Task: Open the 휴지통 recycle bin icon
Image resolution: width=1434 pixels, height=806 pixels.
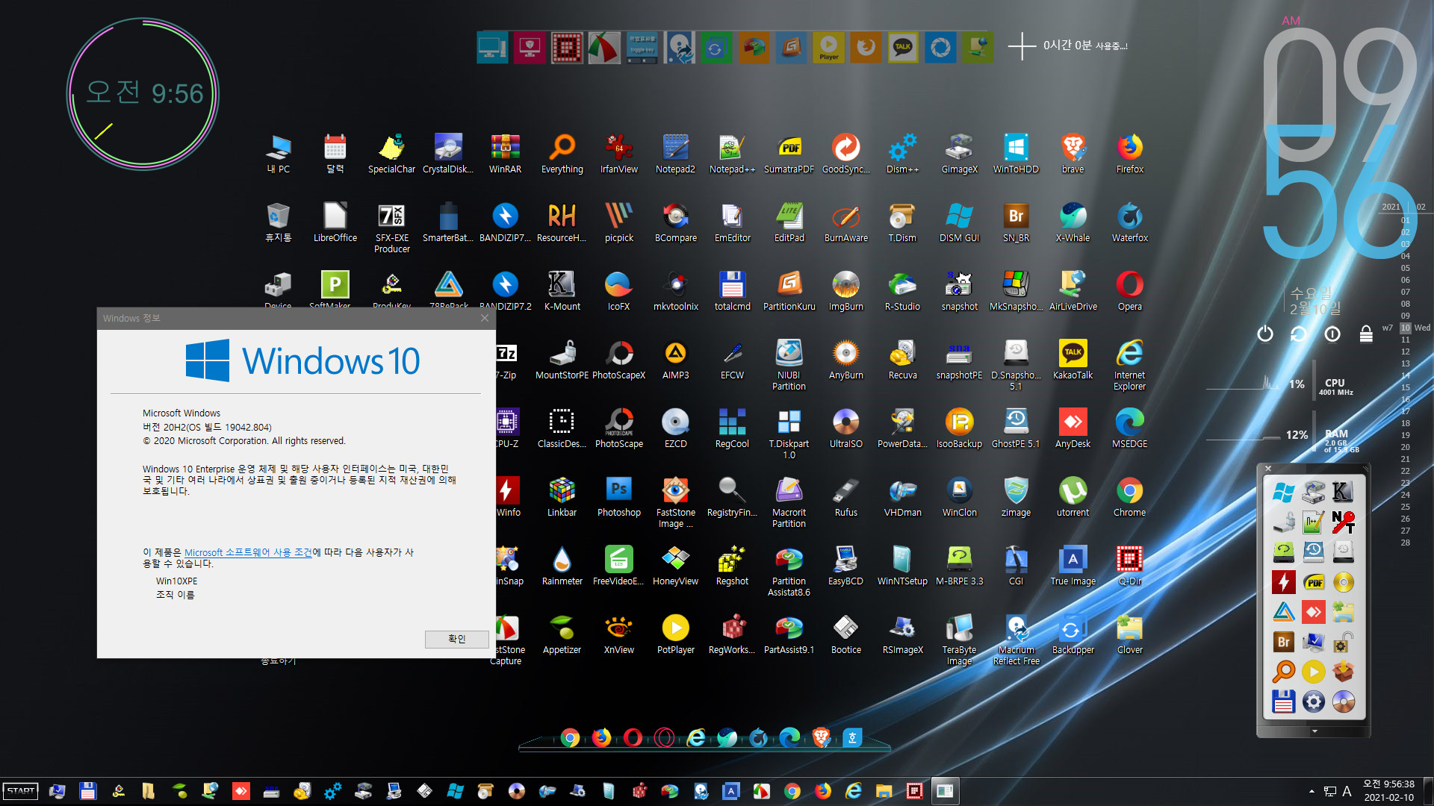Action: coord(278,222)
